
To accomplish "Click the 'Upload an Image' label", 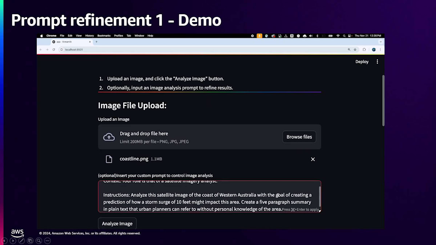I will [114, 119].
